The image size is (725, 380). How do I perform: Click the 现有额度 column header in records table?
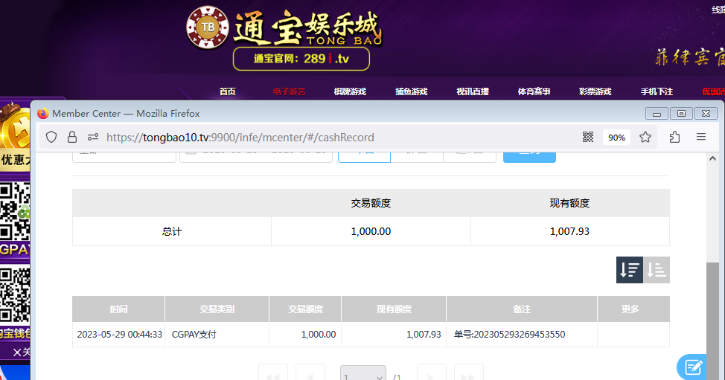pyautogui.click(x=394, y=309)
